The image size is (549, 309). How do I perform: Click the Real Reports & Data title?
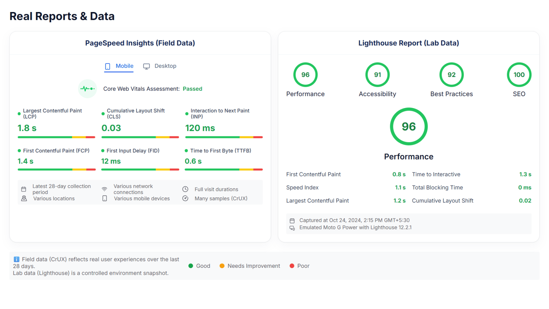tap(62, 16)
